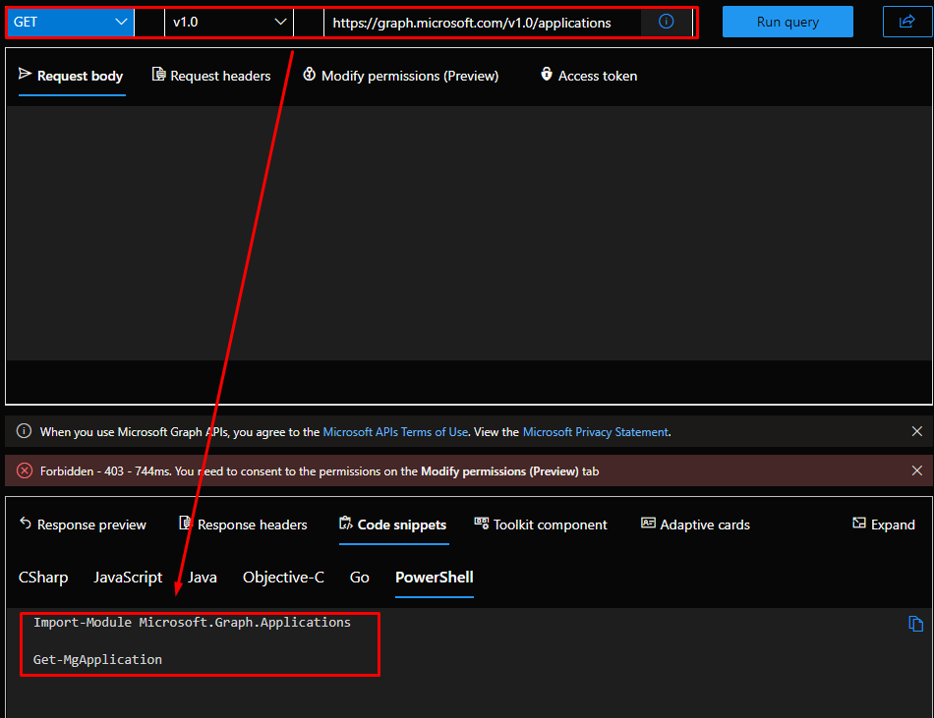Screen dimensions: 934x718
Task: Click the info icon beside the URL
Action: (x=667, y=22)
